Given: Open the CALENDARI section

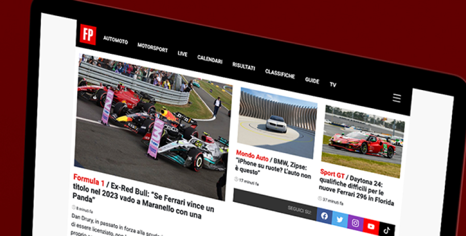Looking at the screenshot, I should tap(210, 59).
